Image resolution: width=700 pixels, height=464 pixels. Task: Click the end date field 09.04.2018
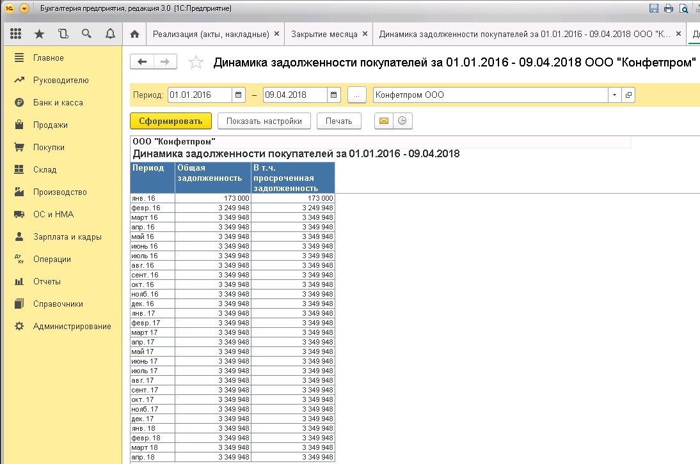[295, 95]
